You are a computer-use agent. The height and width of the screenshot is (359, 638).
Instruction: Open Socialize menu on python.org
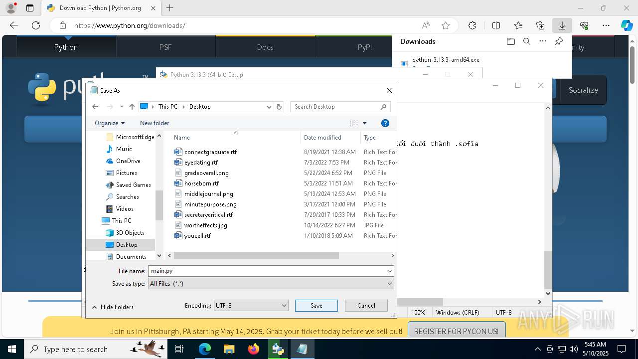583,90
